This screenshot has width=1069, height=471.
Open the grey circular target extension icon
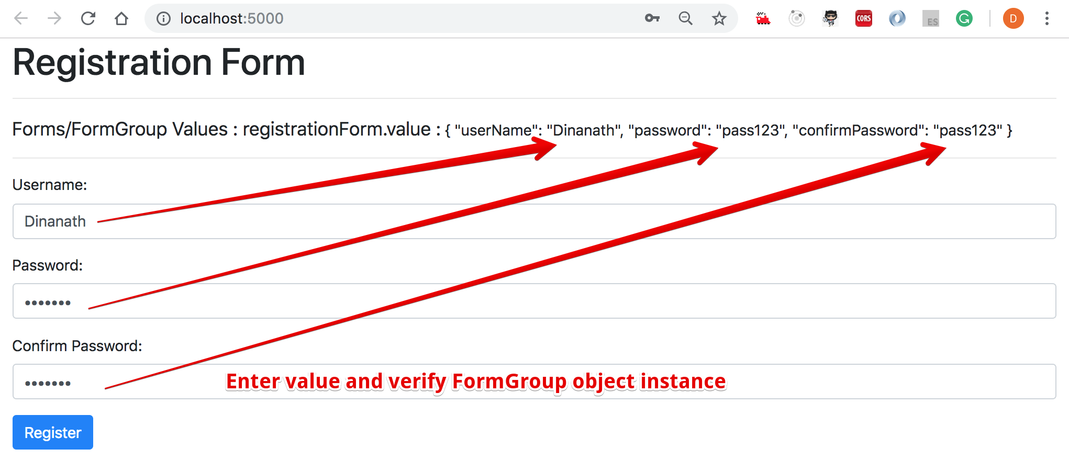(x=797, y=19)
